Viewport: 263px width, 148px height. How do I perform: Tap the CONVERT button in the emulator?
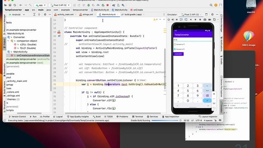(x=178, y=54)
